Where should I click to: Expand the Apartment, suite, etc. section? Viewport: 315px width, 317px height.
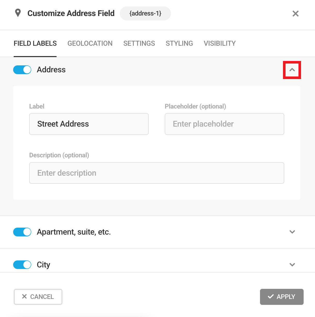[292, 232]
